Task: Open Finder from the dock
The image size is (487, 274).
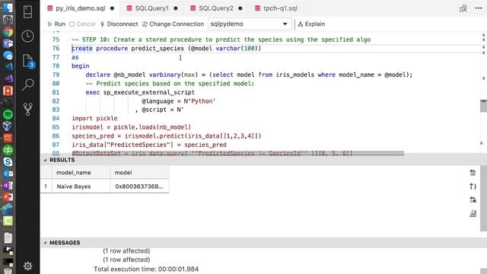Action: coord(8,8)
